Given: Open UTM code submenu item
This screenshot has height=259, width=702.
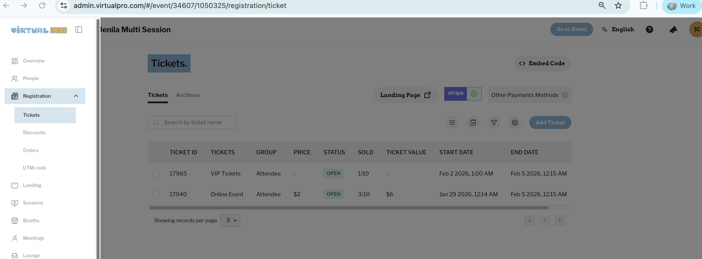Looking at the screenshot, I should click(35, 168).
